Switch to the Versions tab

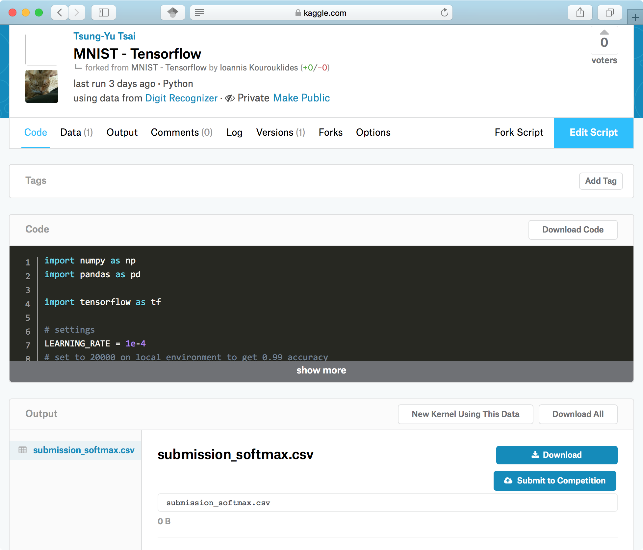point(280,132)
